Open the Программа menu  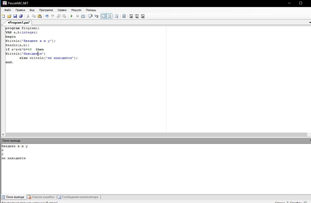(46, 10)
